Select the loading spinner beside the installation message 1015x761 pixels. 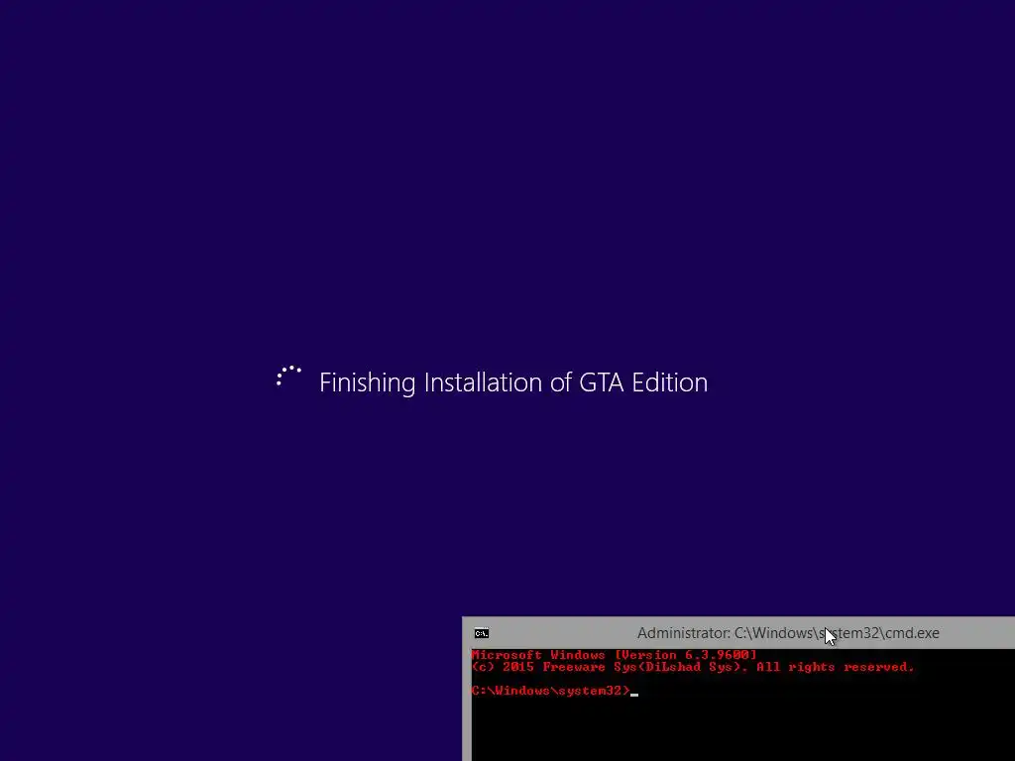(x=288, y=378)
